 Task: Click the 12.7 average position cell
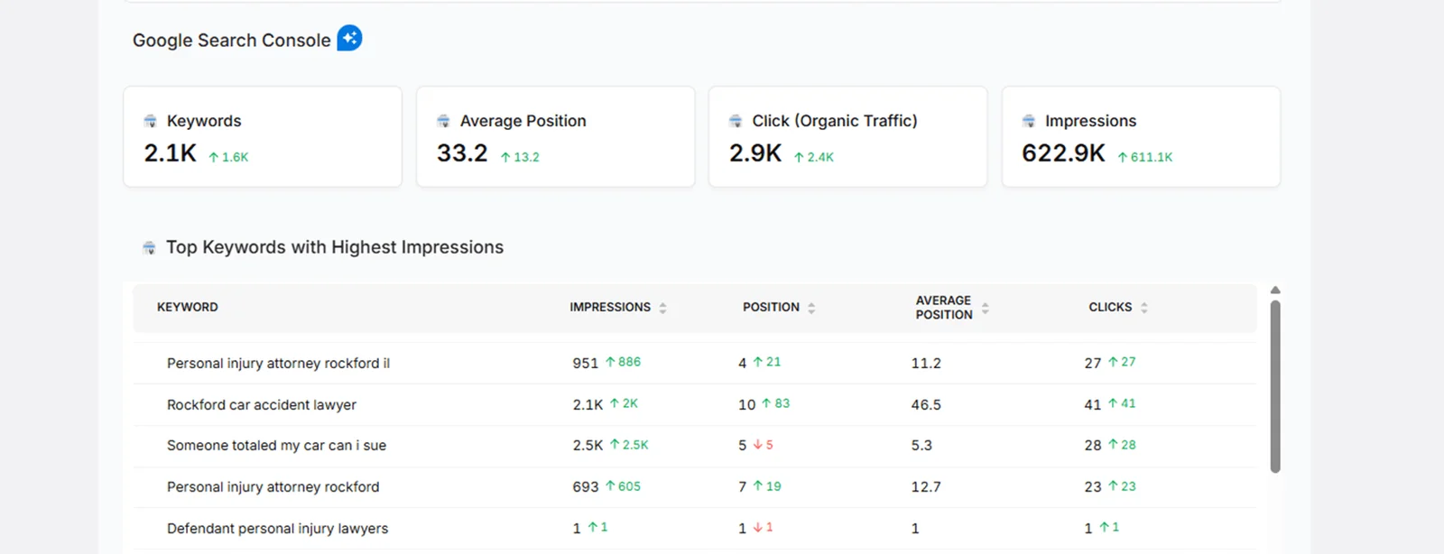[x=926, y=487]
